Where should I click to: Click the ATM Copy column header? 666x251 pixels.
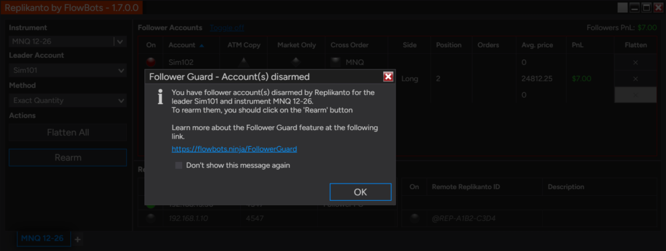(244, 45)
